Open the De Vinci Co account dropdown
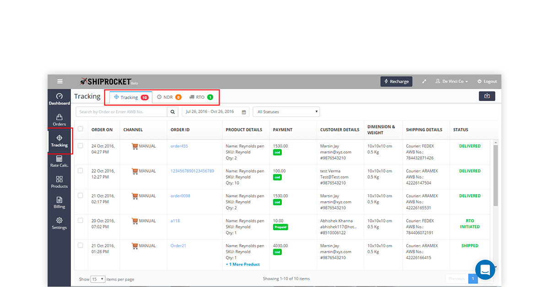This screenshot has height=287, width=549. [x=452, y=81]
